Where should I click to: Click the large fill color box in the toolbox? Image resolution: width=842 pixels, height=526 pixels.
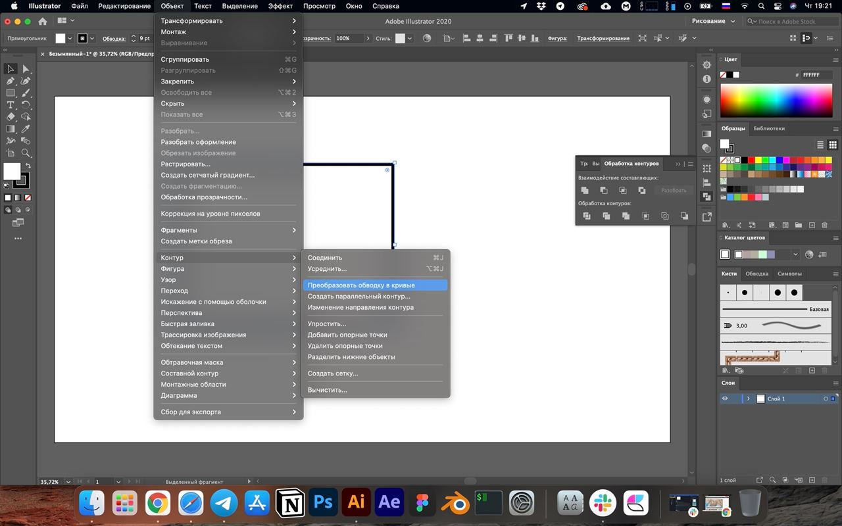[12, 172]
